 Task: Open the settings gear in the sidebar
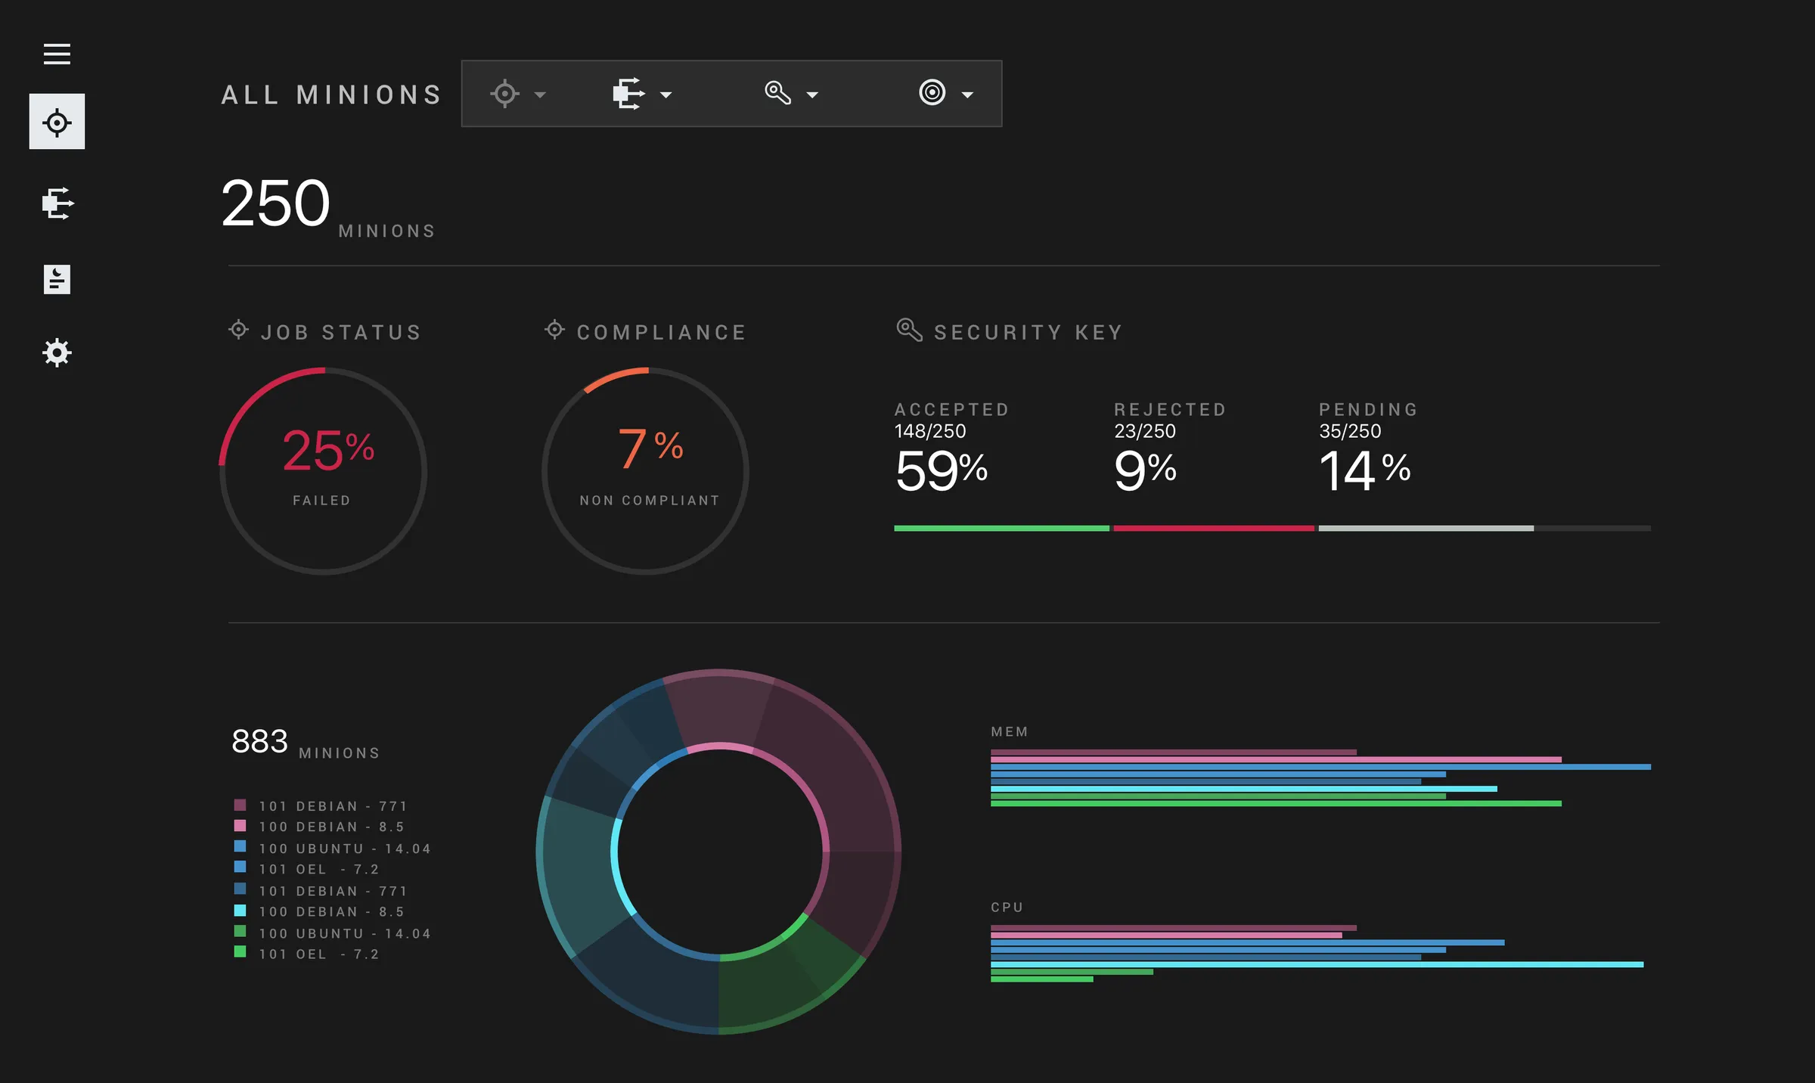pyautogui.click(x=57, y=352)
